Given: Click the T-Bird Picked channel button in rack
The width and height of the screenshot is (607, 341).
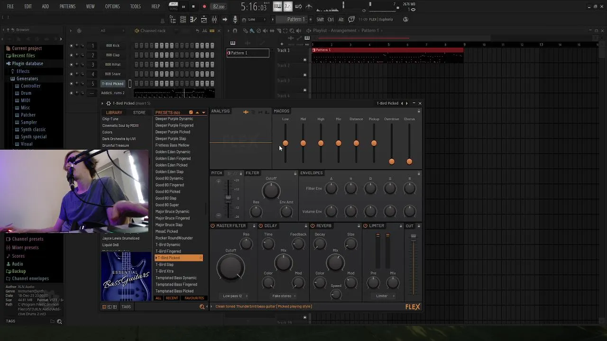Looking at the screenshot, I should coord(113,84).
